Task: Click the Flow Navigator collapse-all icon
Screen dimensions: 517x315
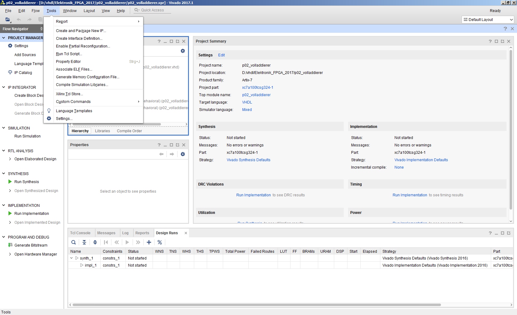Action: click(x=42, y=29)
